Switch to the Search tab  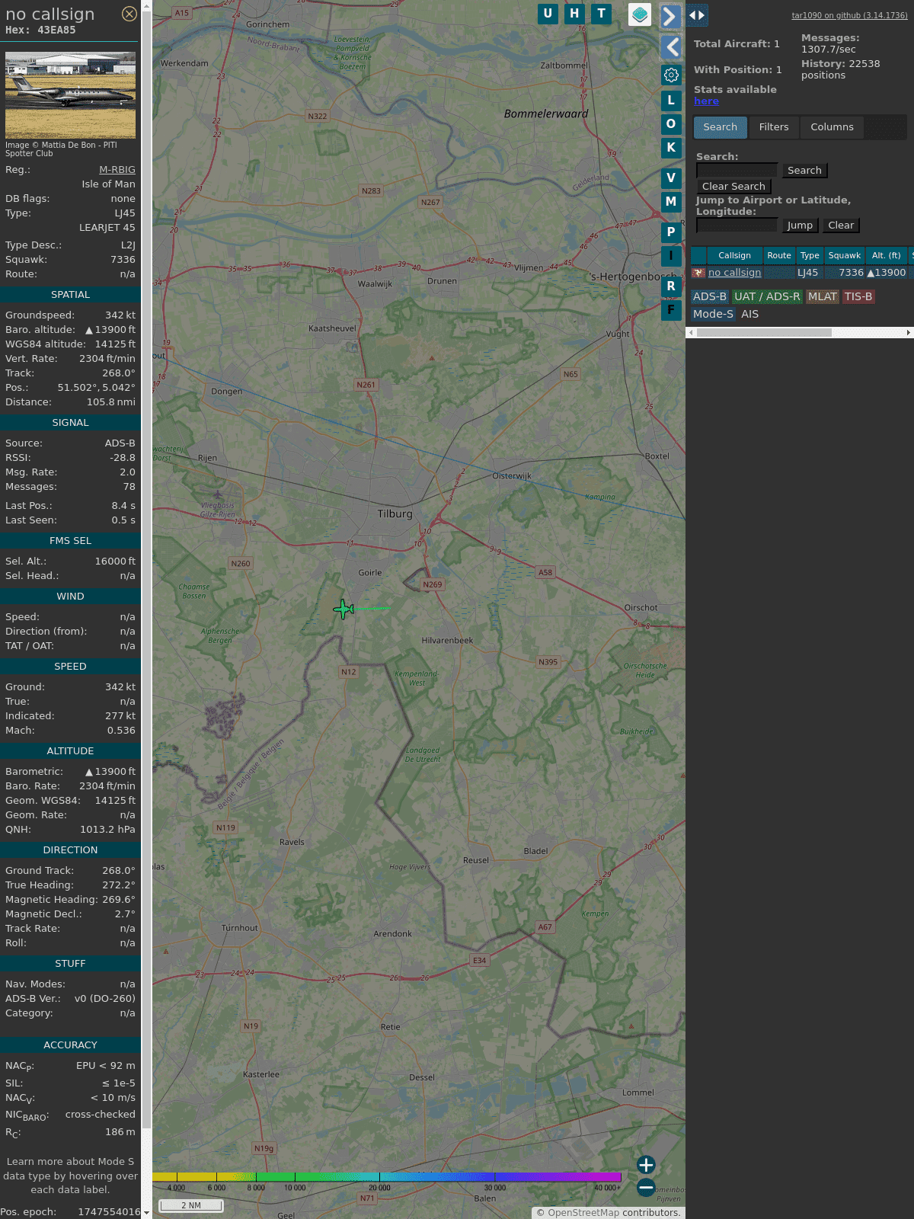point(721,127)
